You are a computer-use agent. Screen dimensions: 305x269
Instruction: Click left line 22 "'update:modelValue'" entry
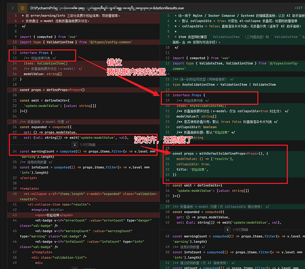[60, 106]
